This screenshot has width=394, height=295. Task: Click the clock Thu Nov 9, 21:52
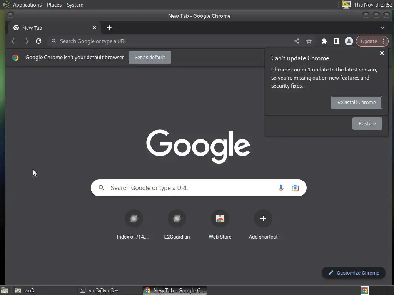[x=373, y=5]
